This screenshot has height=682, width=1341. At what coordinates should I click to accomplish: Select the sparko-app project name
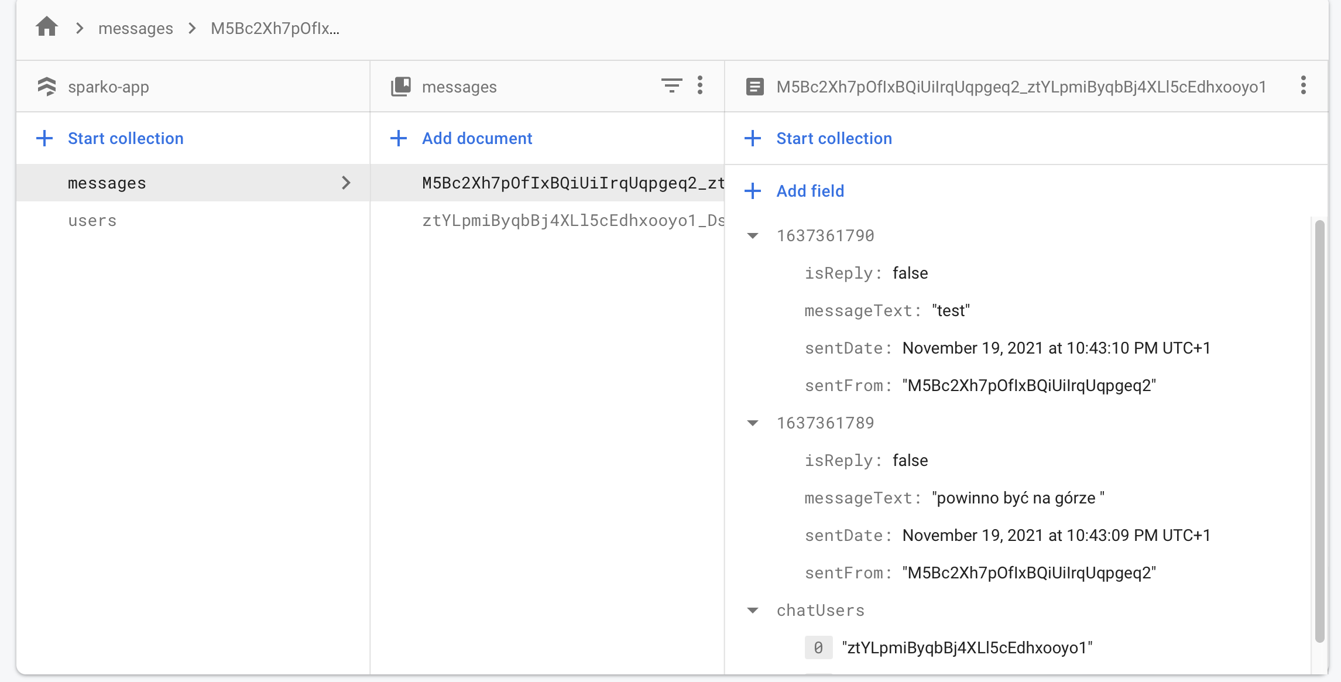click(x=108, y=87)
